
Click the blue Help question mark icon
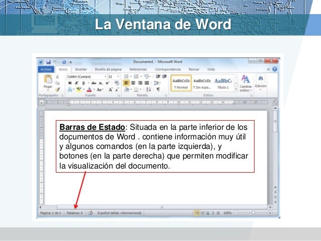(x=275, y=69)
